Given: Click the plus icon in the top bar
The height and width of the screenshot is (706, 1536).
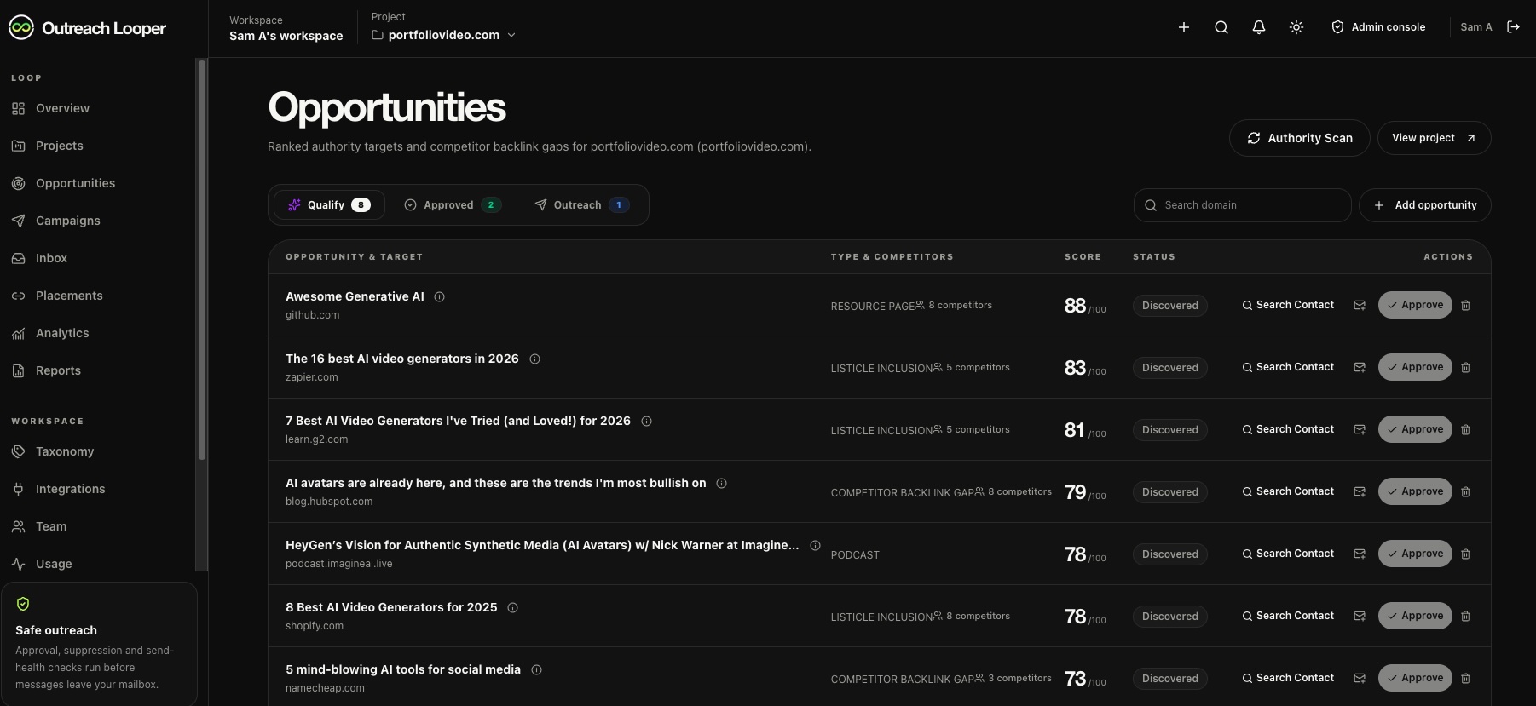Looking at the screenshot, I should click(1184, 27).
